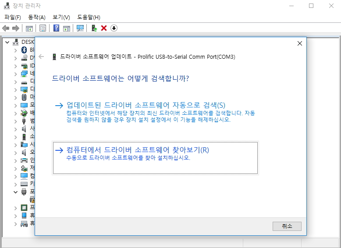This screenshot has height=248, width=341.
Task: Click the show/hide console tree icon
Action: pos(29,28)
